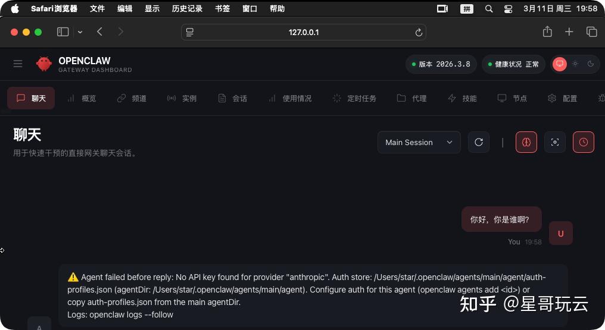Toggle focus mode icon

(x=555, y=142)
